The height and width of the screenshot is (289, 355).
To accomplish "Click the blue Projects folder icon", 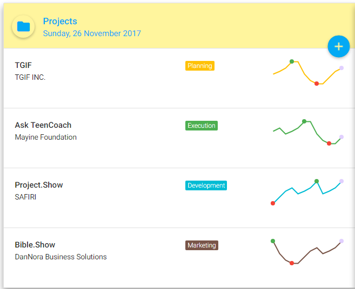I will coord(23,26).
